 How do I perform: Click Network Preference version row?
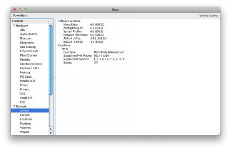click(84, 35)
